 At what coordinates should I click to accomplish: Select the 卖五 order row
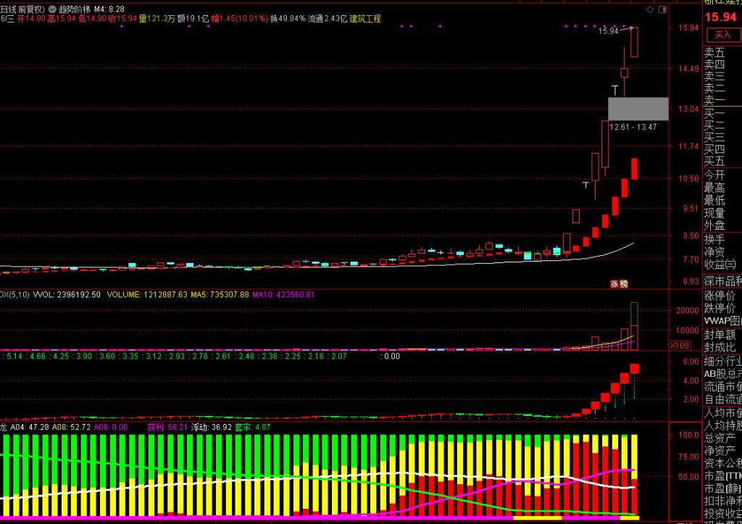click(715, 53)
